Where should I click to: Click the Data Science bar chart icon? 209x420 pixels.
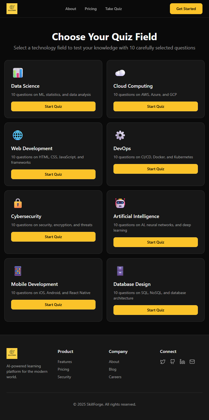pos(18,73)
